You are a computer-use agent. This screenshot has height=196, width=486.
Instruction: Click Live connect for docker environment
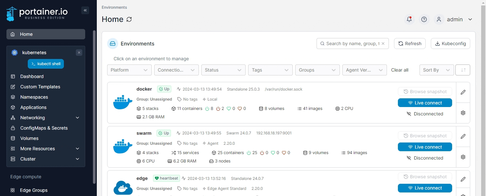[x=425, y=103]
